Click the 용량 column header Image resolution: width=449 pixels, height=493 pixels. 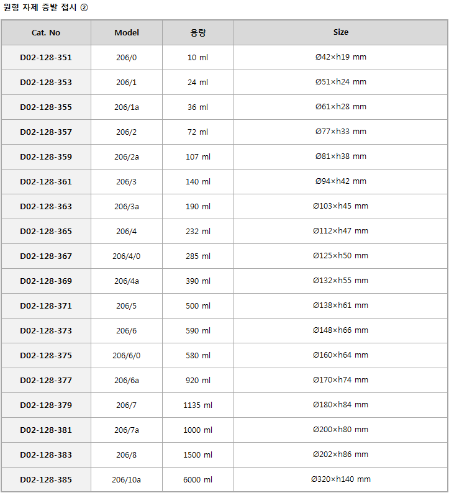(x=197, y=32)
